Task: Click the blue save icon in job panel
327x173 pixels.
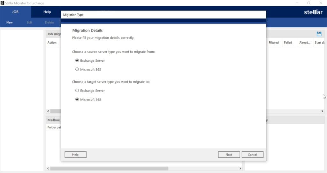Action: [319, 34]
